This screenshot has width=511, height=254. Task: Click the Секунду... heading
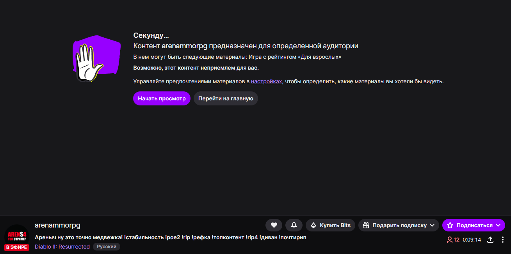(x=151, y=35)
